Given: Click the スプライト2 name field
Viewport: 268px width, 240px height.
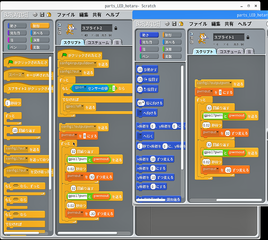Looking at the screenshot, I should pyautogui.click(x=97, y=28).
